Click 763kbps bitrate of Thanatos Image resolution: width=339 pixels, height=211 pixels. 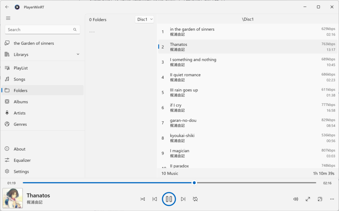click(x=328, y=44)
